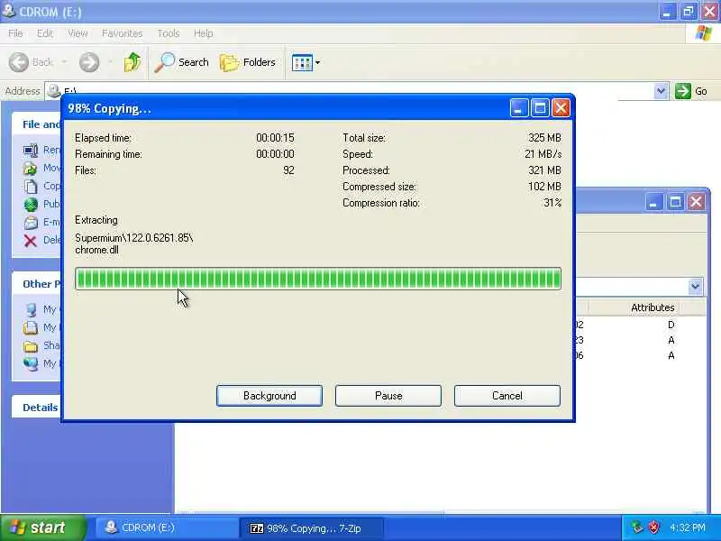
Task: Open the Edit menu
Action: click(x=44, y=33)
